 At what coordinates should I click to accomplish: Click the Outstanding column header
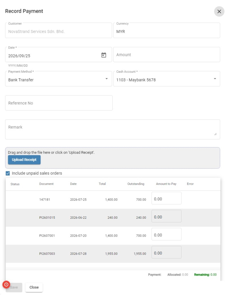[136, 184]
